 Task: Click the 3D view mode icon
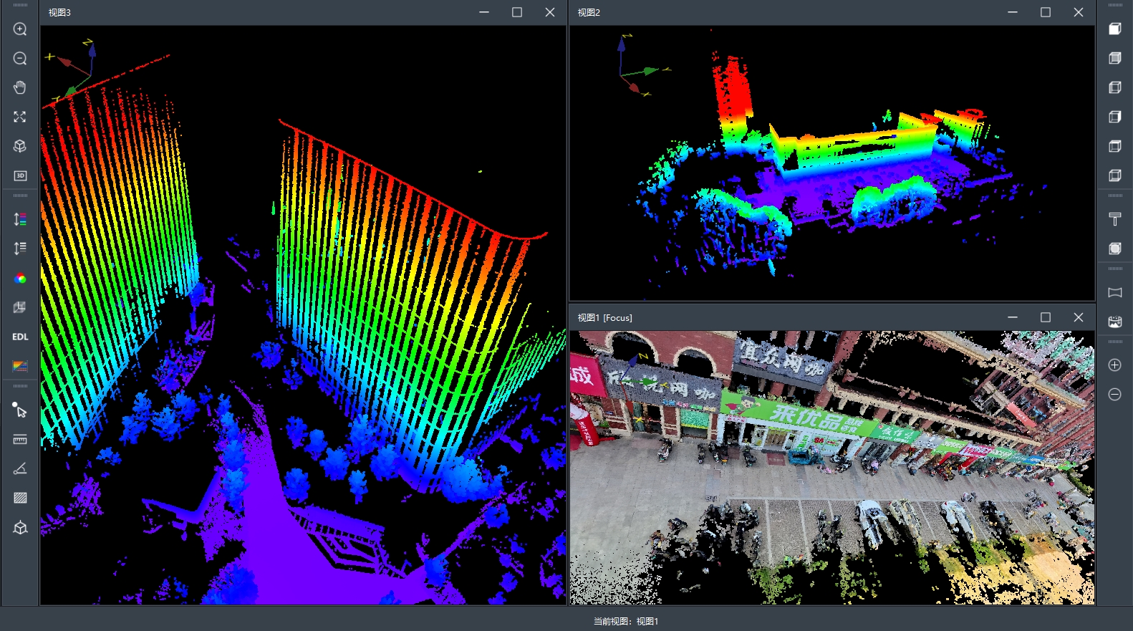pyautogui.click(x=20, y=175)
